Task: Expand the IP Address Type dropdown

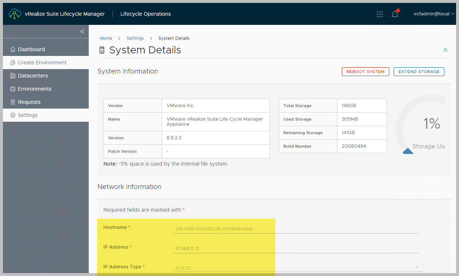Action: tap(417, 267)
